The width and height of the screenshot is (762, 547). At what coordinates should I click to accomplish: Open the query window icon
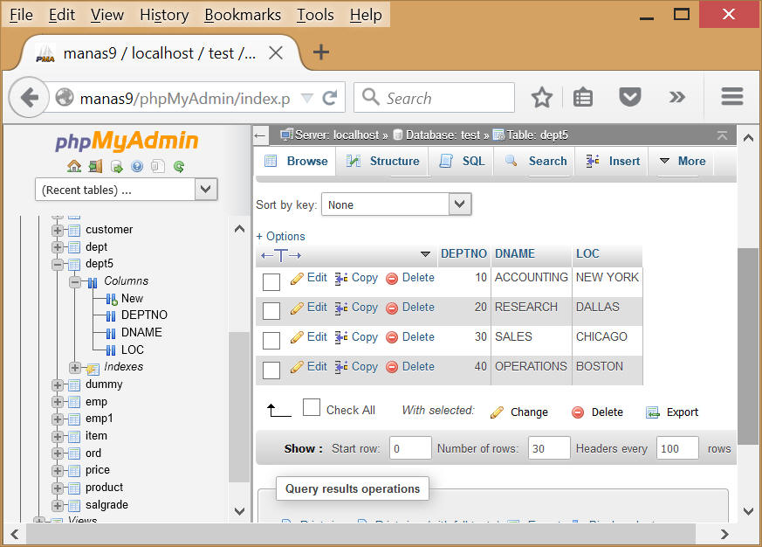(x=117, y=166)
